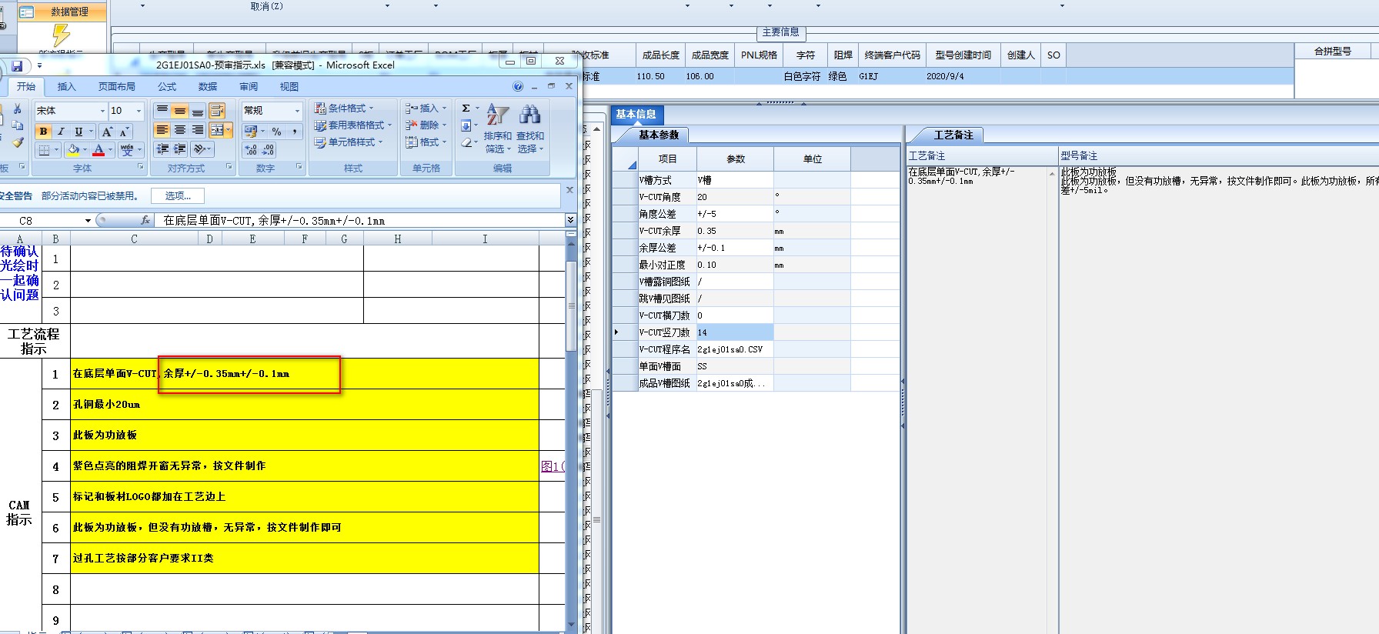Click the Excel vertical scrollbar thumb
Viewport: 1379px width, 634px height.
[571, 306]
